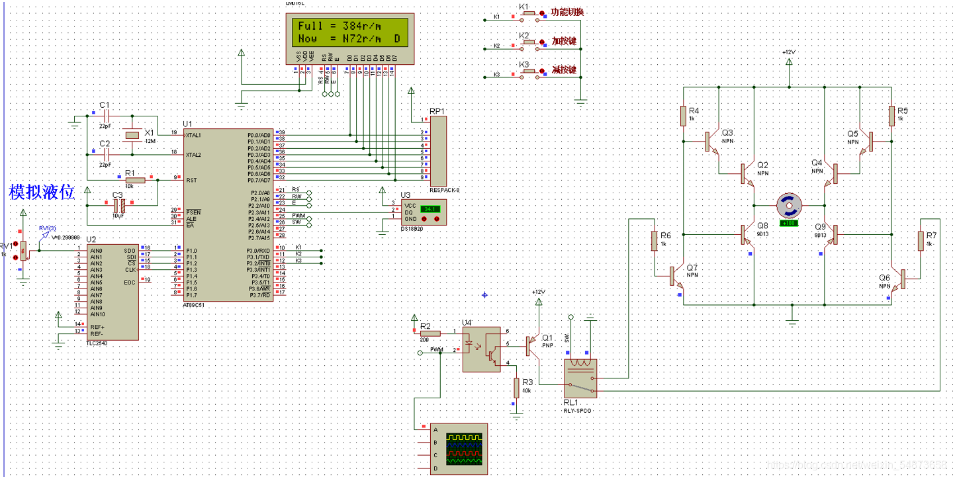This screenshot has height=477, width=953.
Task: Select NPN transistor Q2
Action: [748, 174]
